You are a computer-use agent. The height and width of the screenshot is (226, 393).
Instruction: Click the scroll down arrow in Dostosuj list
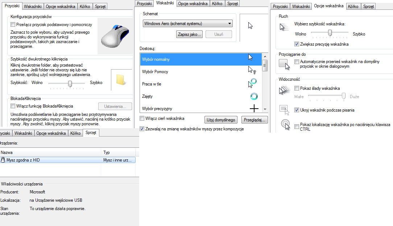(265, 109)
